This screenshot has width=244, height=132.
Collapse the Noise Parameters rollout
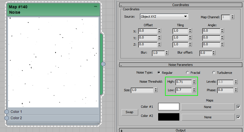pos(121,65)
